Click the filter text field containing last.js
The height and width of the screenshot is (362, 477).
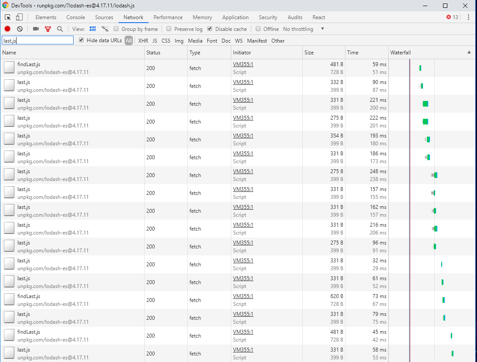38,40
